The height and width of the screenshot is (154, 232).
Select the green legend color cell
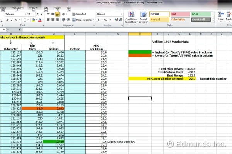pos(140,52)
